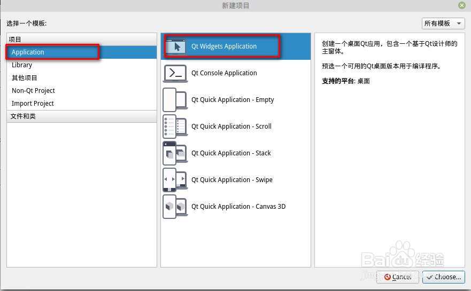
Task: Click the 项目 section header
Action: [82, 40]
